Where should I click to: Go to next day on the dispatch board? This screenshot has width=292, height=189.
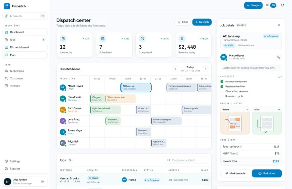coord(205,69)
